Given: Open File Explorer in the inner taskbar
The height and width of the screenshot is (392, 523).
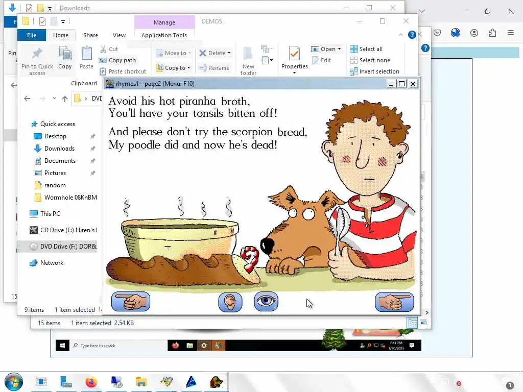Looking at the screenshot, I should 189,346.
